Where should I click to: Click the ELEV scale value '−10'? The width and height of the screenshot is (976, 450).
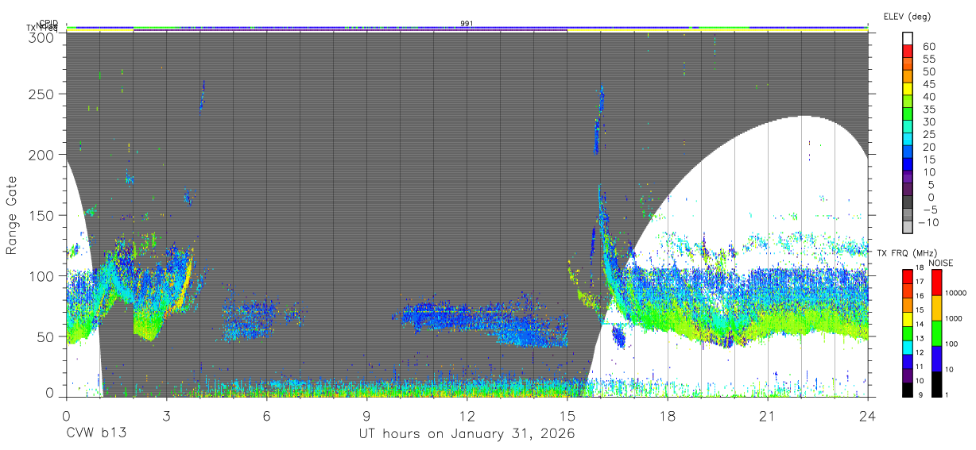pos(928,222)
